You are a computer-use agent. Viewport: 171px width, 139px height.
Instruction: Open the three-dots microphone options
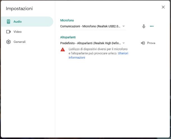(152, 26)
